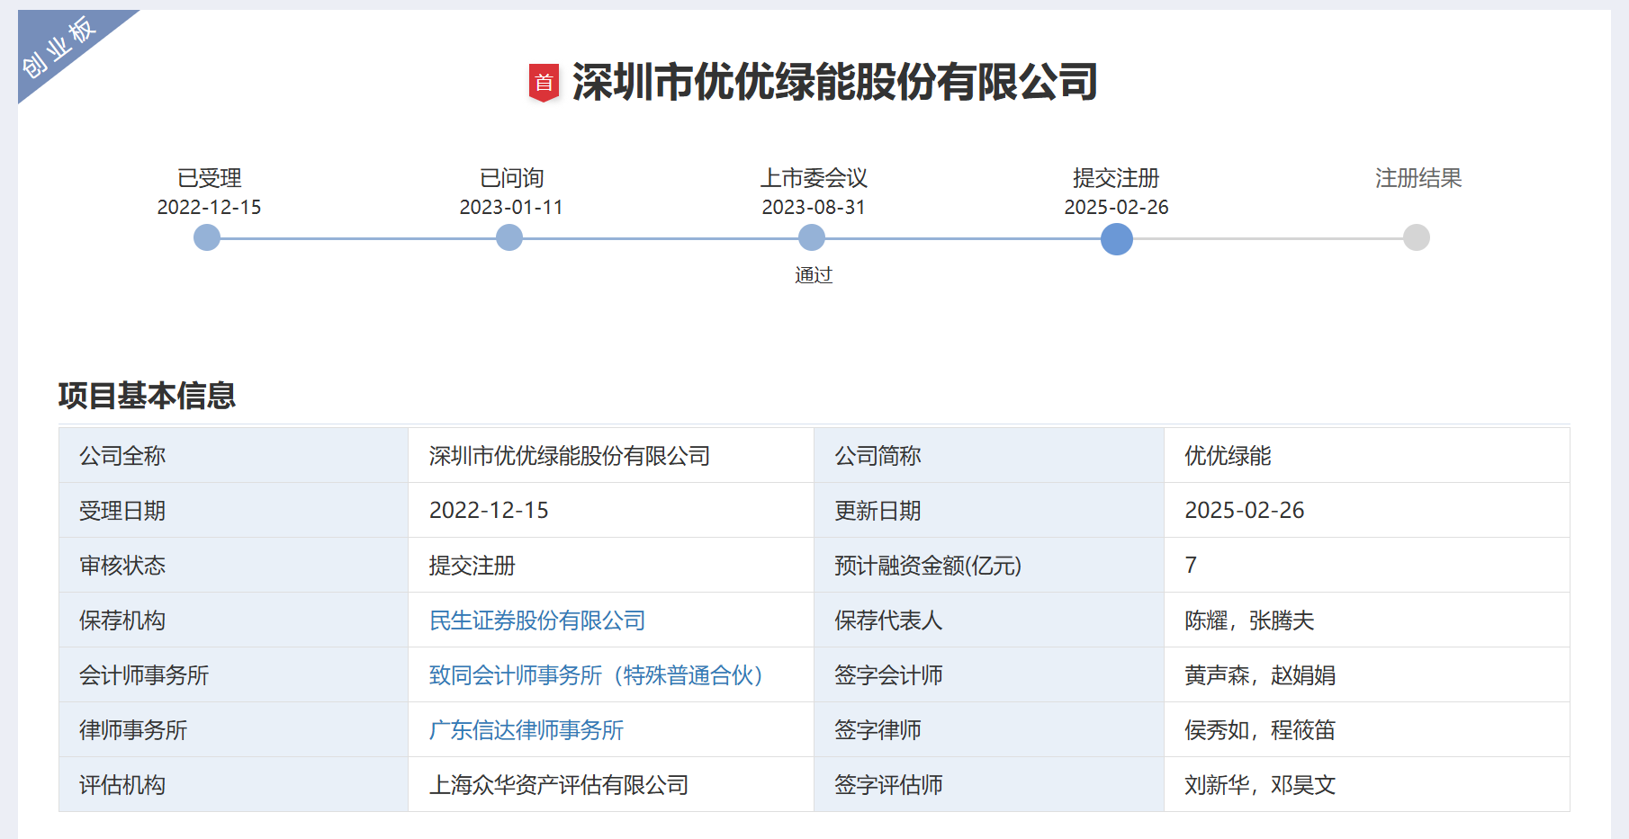Image resolution: width=1629 pixels, height=839 pixels.
Task: Click the 项目基本信息 section heading
Action: coord(148,396)
